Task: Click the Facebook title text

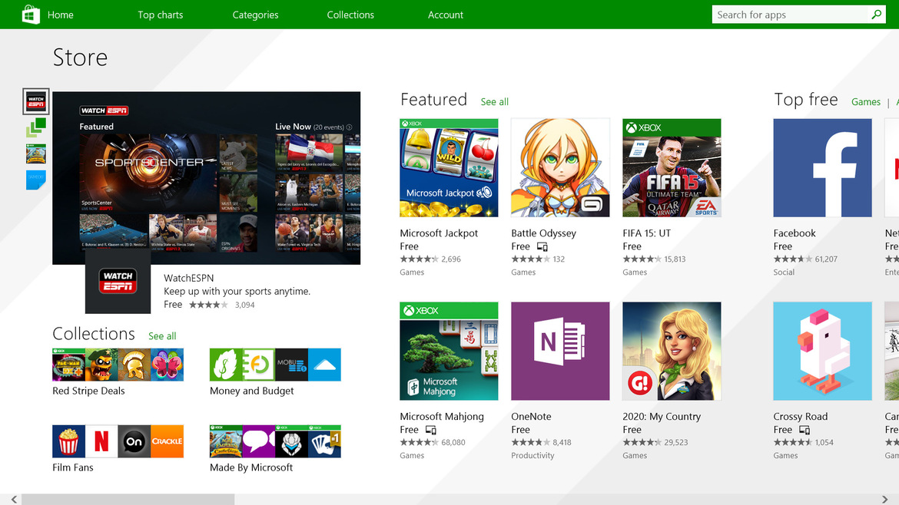Action: (x=794, y=233)
